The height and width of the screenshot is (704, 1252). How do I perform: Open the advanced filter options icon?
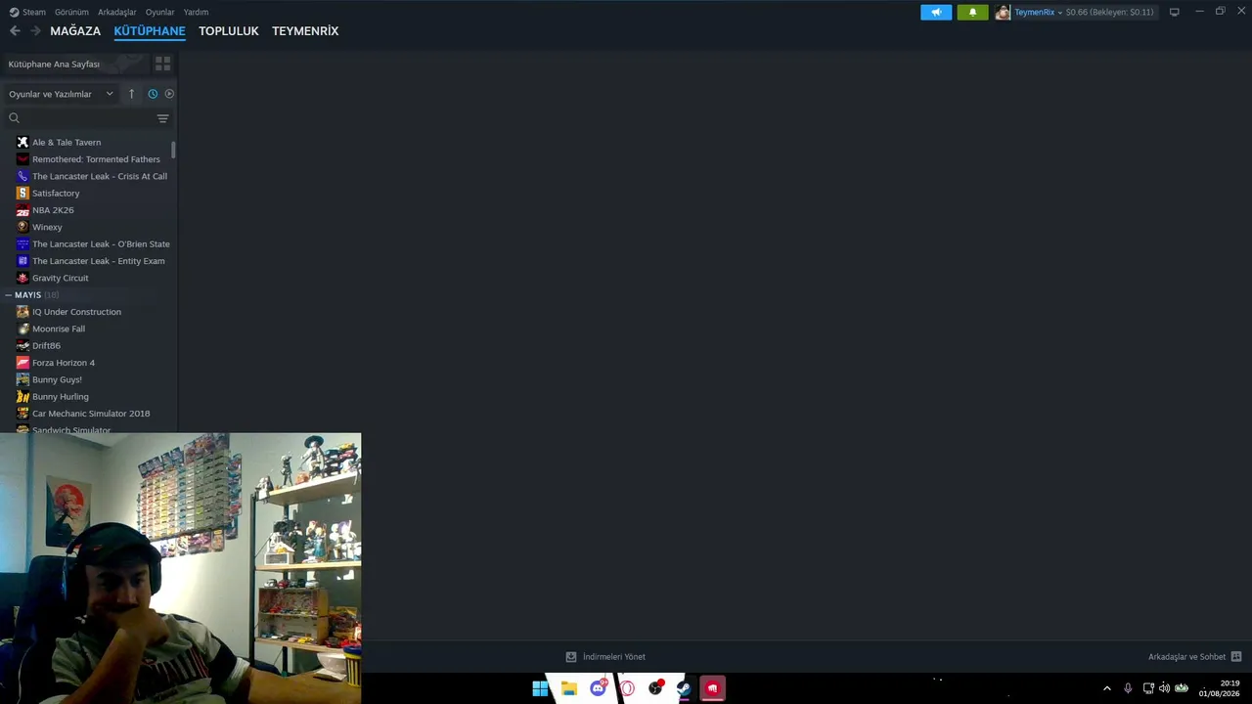[x=162, y=118]
